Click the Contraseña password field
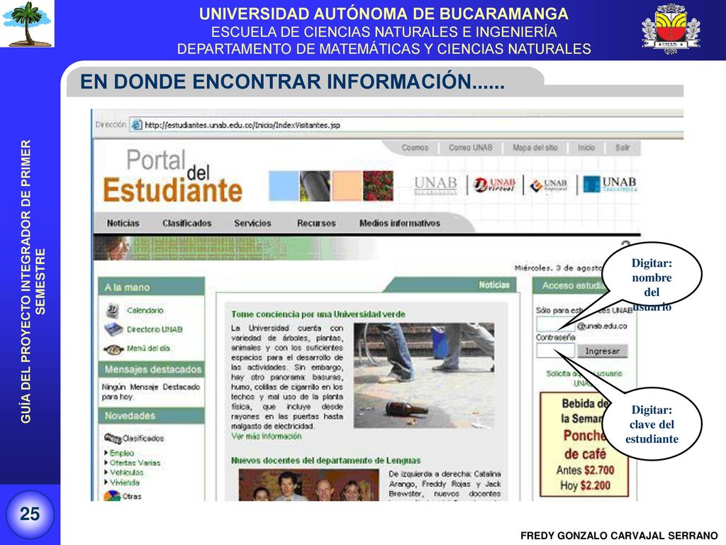 pos(556,351)
